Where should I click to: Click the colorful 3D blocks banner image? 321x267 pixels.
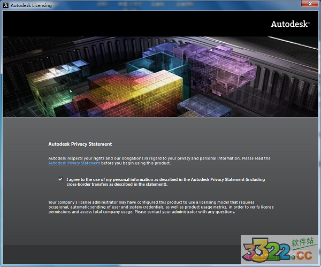[160, 77]
